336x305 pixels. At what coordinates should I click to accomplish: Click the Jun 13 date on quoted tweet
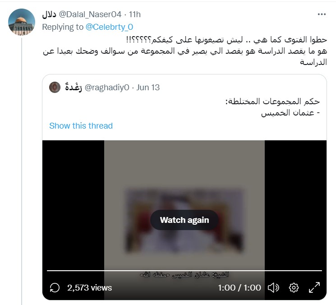148,88
